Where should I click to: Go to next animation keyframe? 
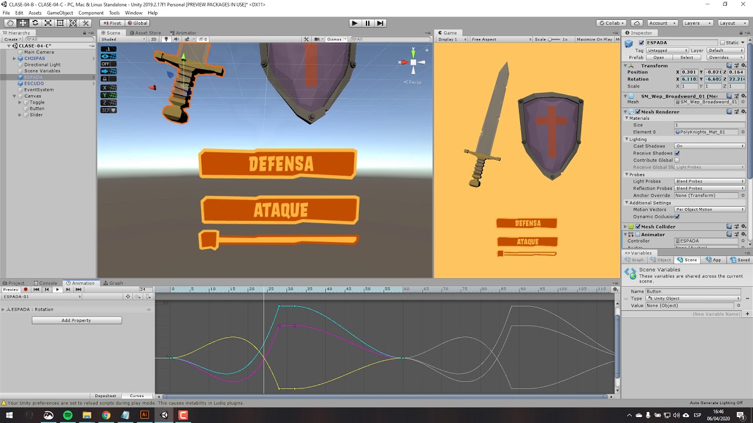click(68, 289)
